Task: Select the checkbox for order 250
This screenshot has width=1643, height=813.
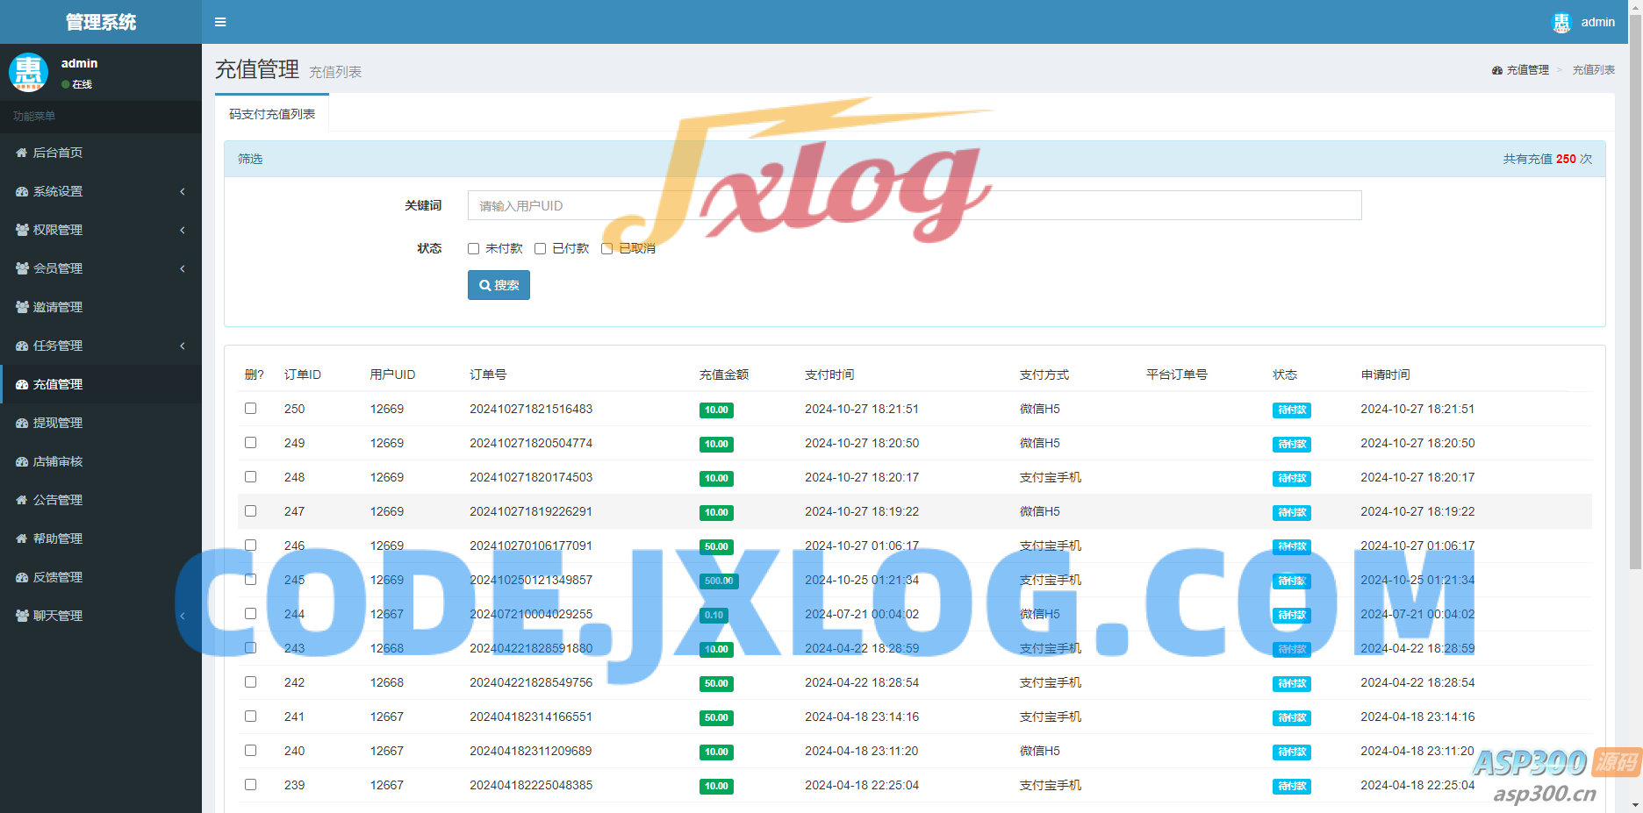Action: [x=251, y=409]
